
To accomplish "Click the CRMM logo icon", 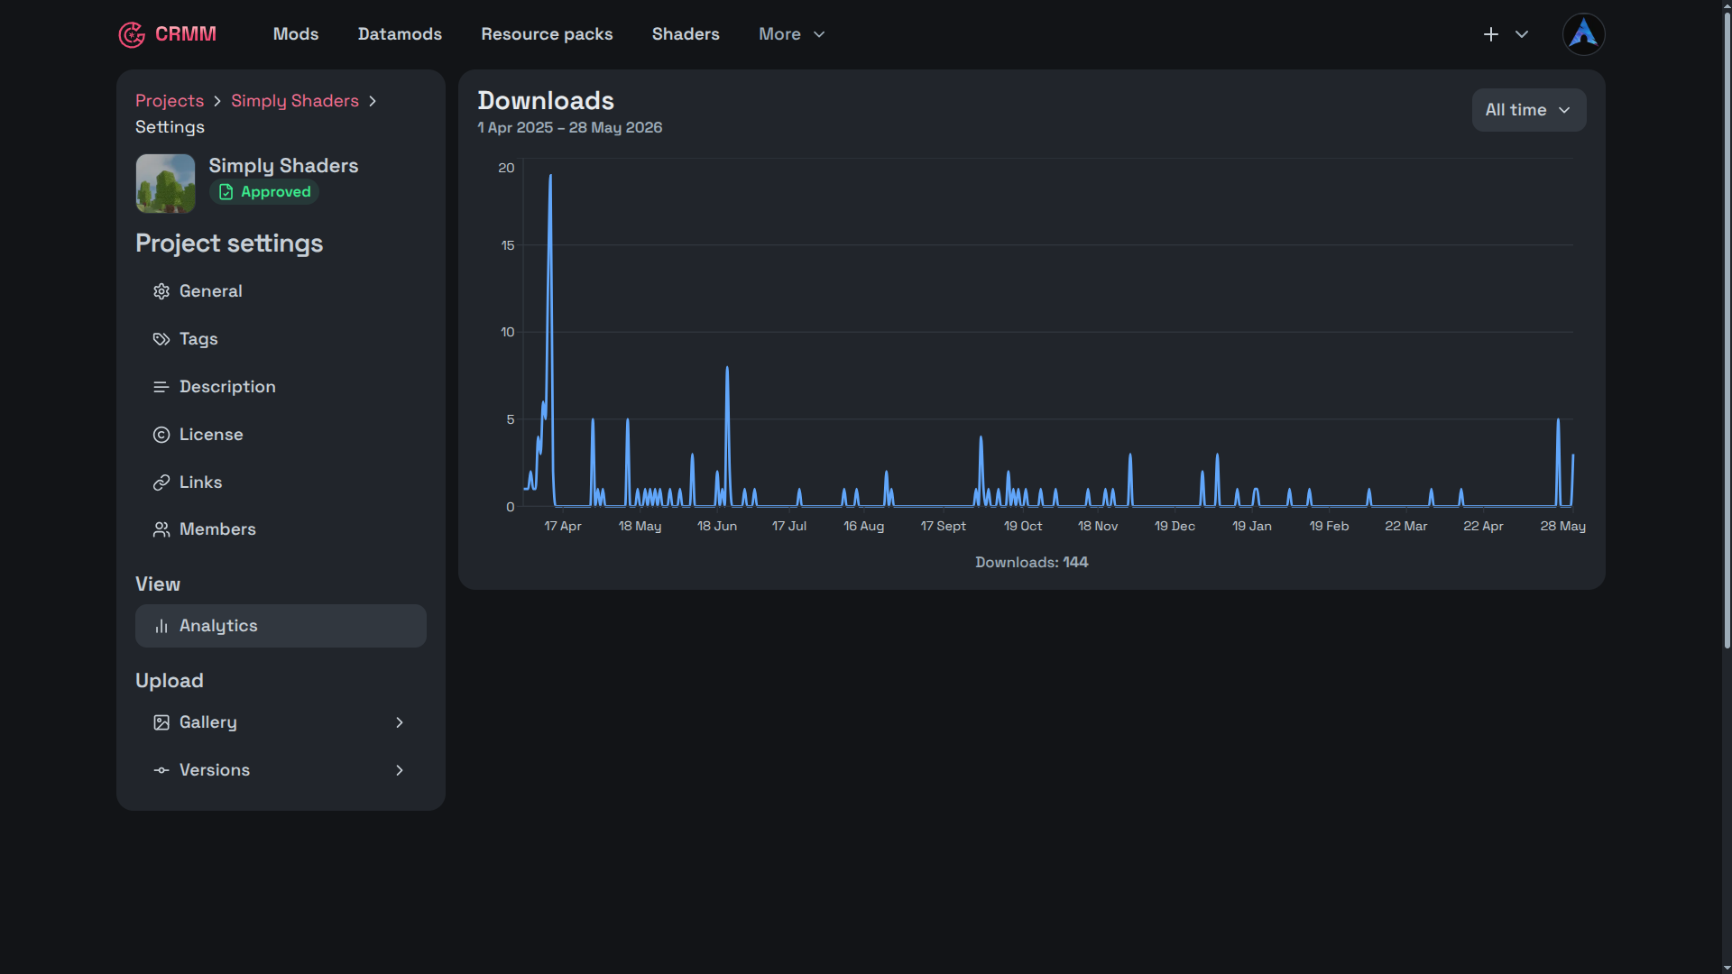I will click(x=132, y=34).
